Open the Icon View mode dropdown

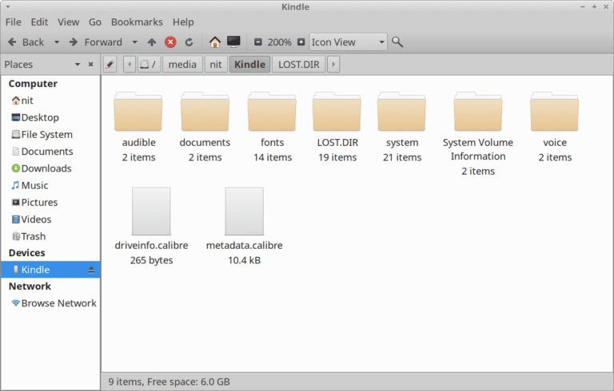[x=348, y=41]
